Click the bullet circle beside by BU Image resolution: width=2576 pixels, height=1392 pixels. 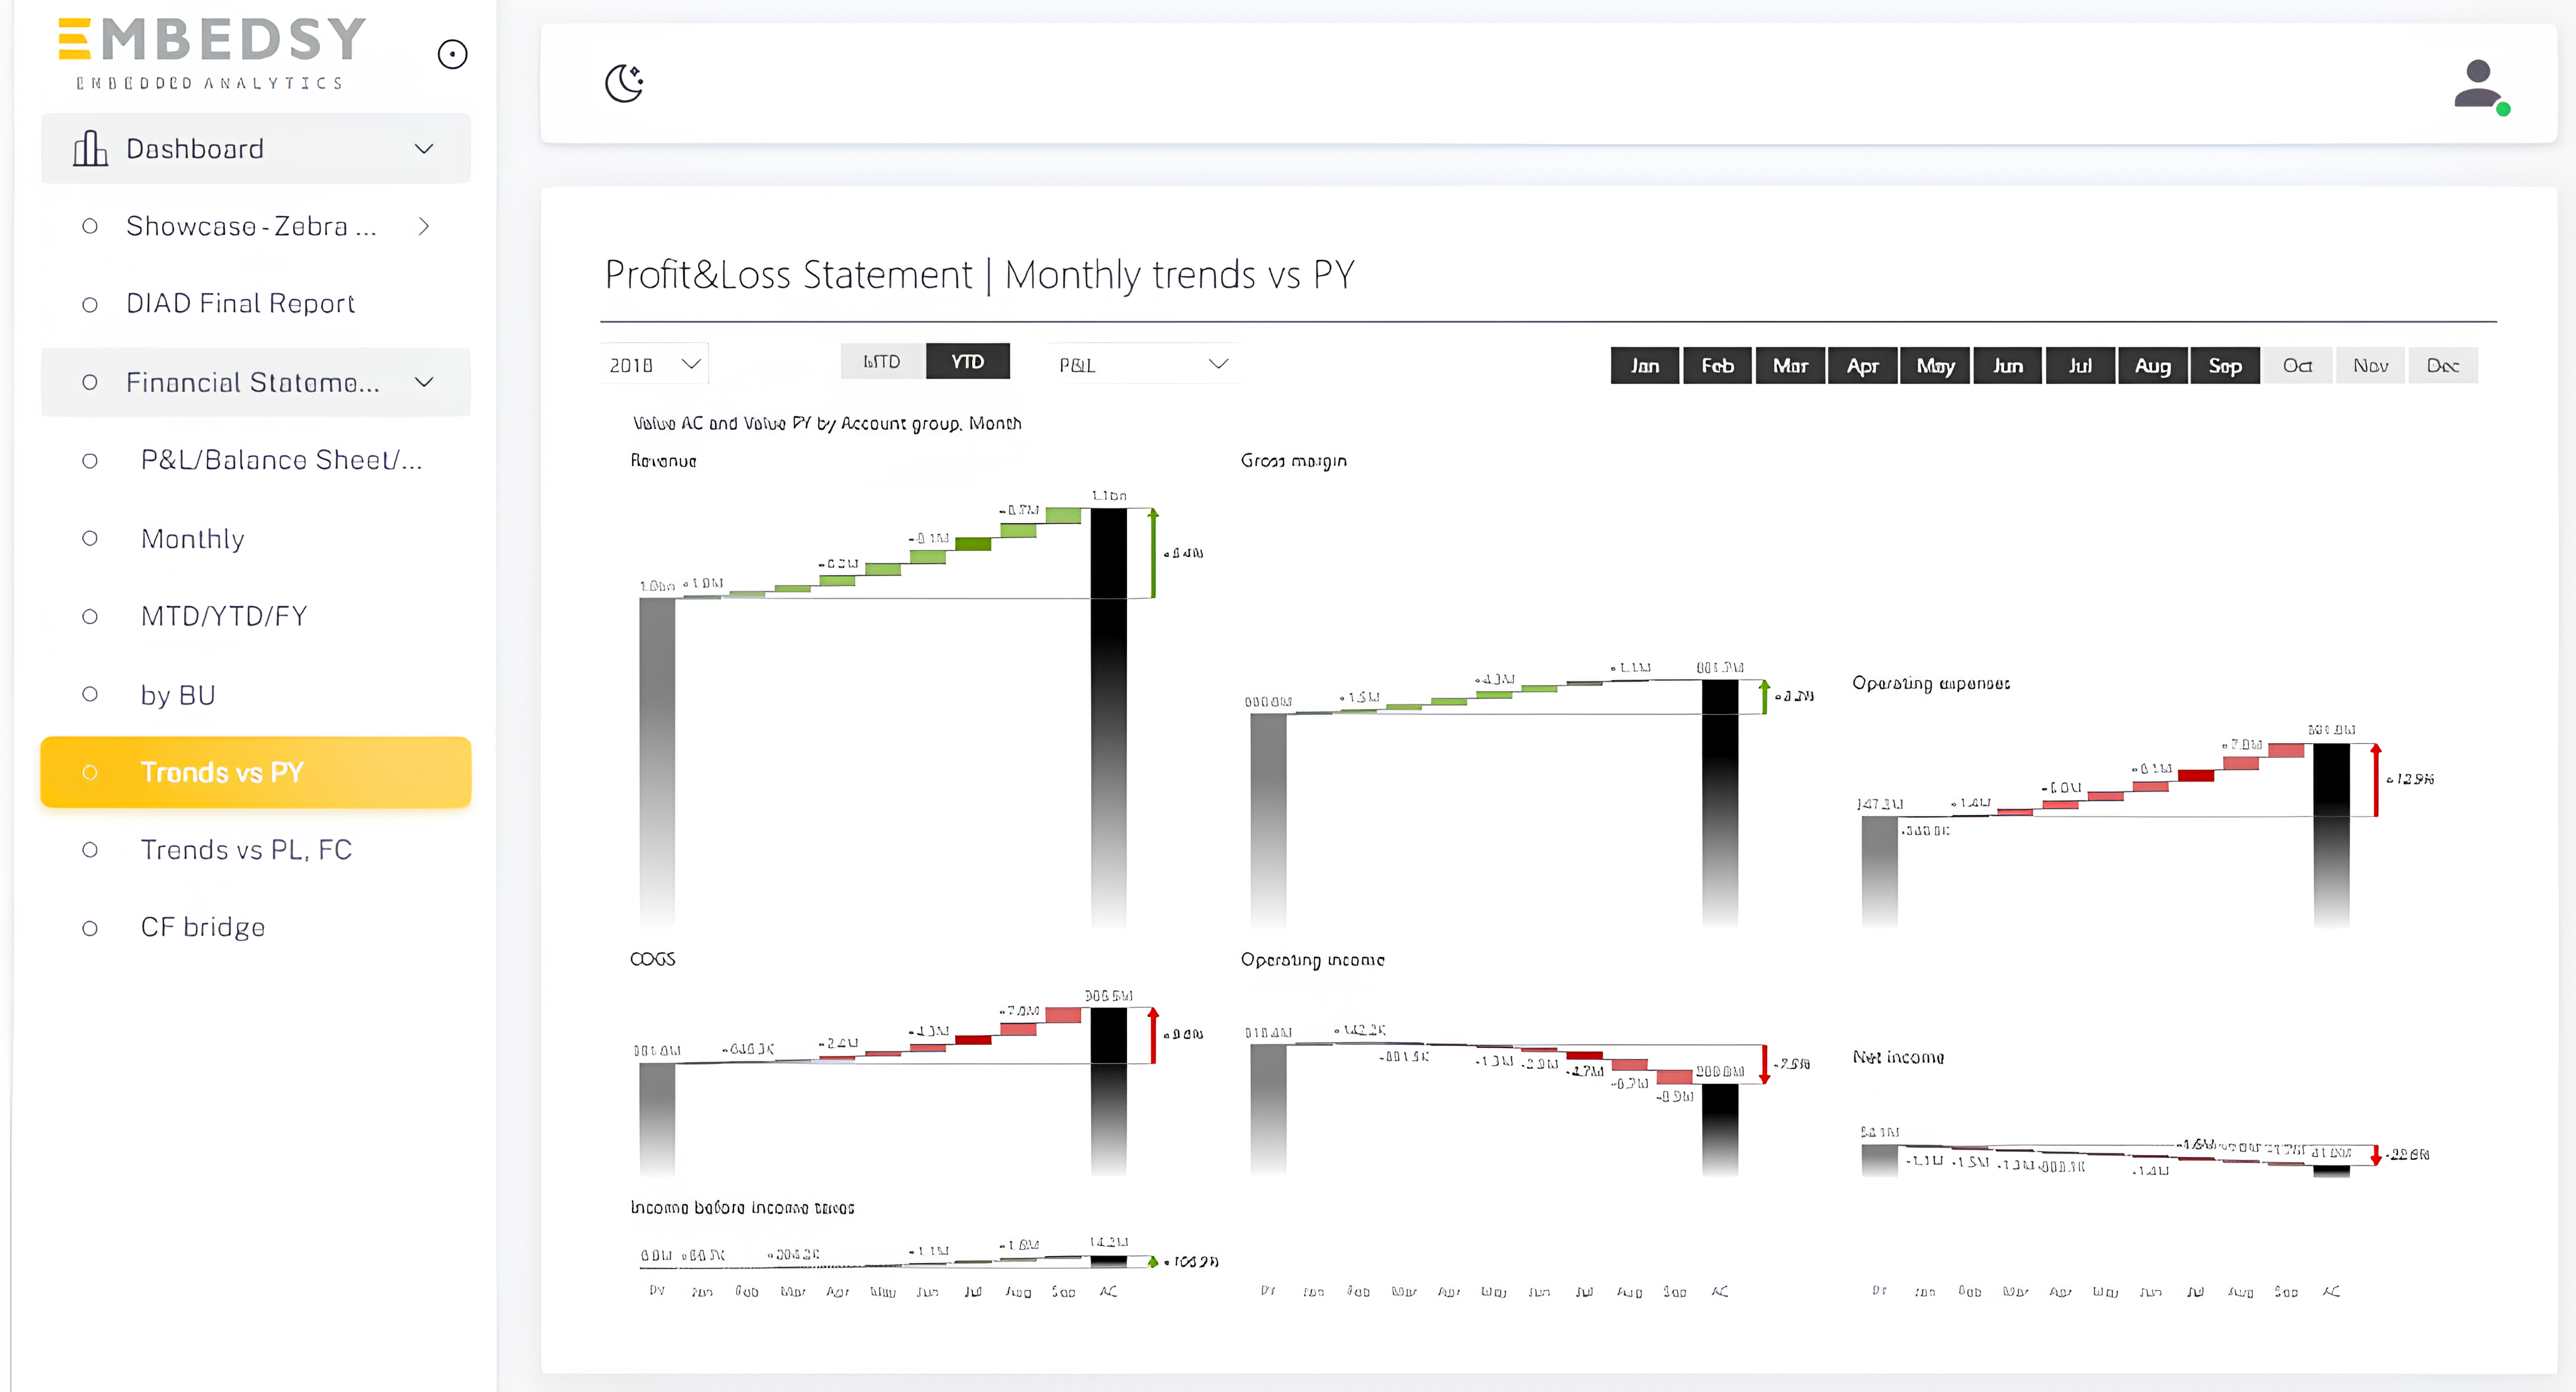[90, 694]
